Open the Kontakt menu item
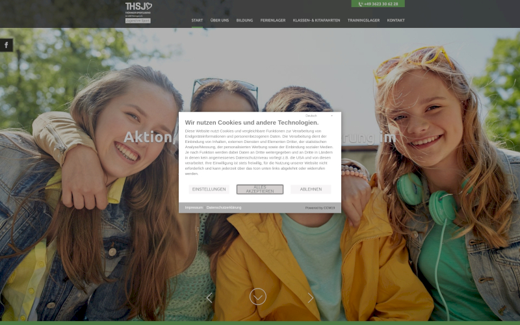Screen dimensions: 520x325 396,20
